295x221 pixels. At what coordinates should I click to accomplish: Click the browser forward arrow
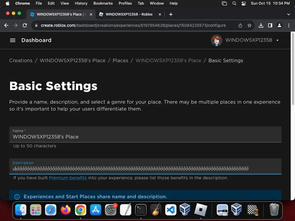coord(16,25)
